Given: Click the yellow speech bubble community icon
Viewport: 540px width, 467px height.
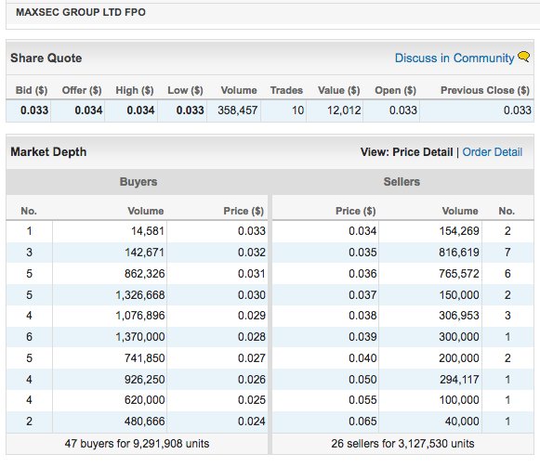Looking at the screenshot, I should tap(524, 56).
